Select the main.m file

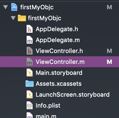[46, 116]
